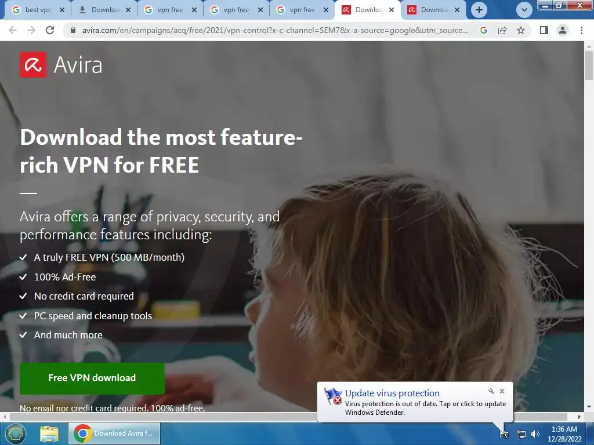Open Google icon in address bar
The height and width of the screenshot is (445, 594).
coord(483,30)
